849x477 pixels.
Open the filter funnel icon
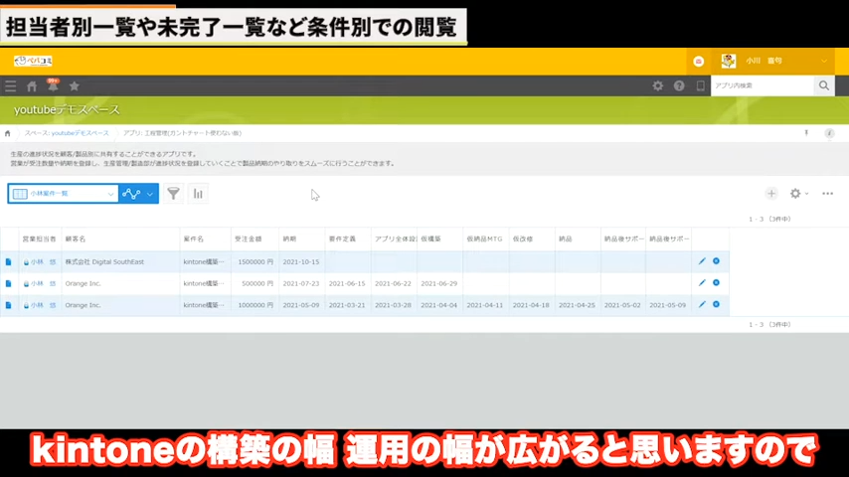(173, 194)
